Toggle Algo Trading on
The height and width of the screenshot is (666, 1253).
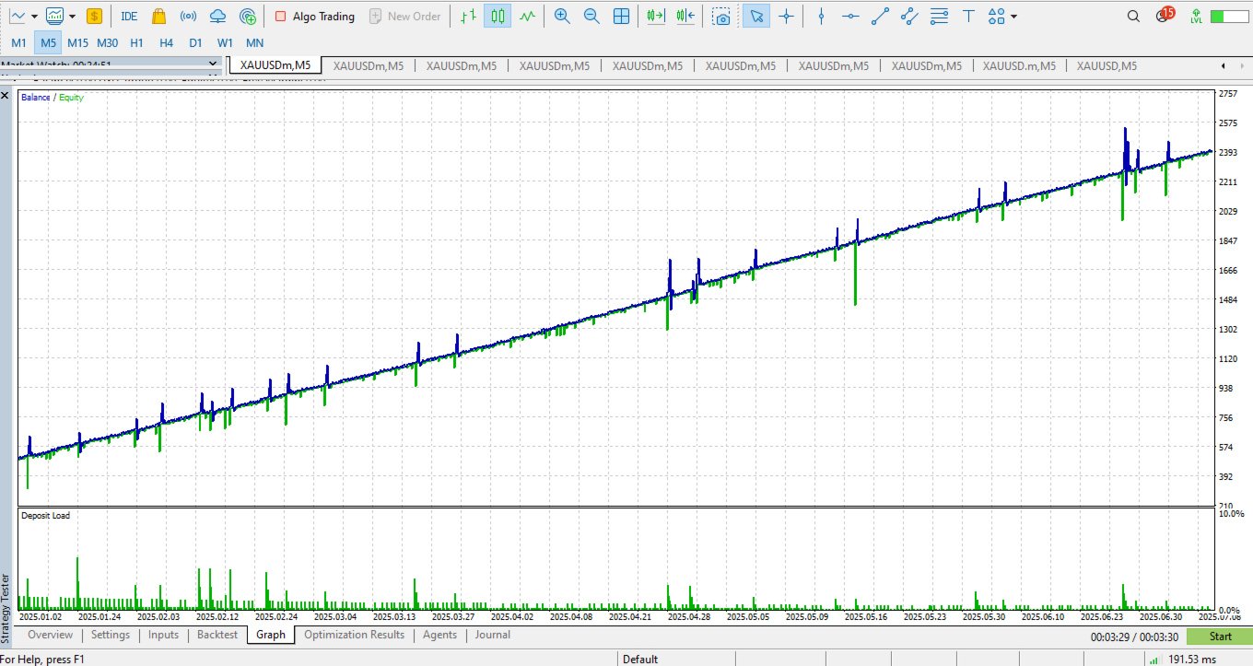(314, 16)
